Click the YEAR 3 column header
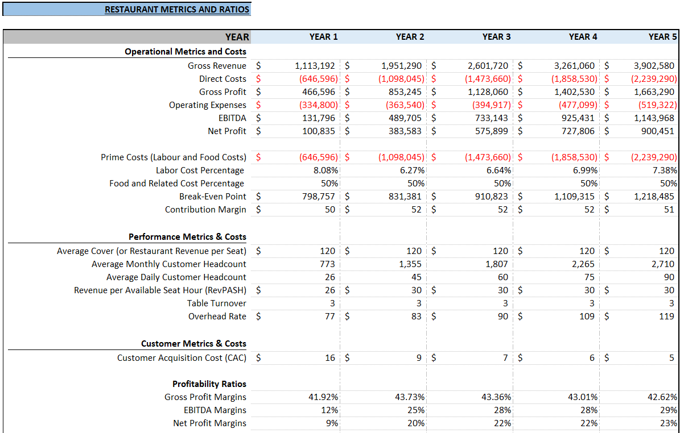Viewport: 680px width, 433px height. (x=496, y=38)
